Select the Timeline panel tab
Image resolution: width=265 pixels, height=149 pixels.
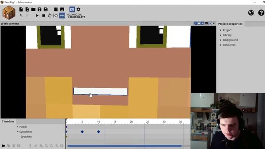(x=8, y=121)
